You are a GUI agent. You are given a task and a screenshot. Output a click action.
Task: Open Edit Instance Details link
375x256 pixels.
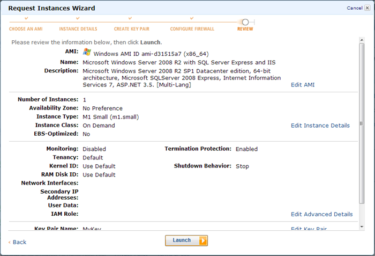pos(320,126)
